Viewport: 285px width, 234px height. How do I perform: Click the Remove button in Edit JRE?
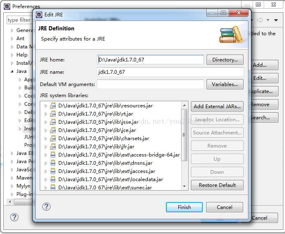pyautogui.click(x=217, y=145)
